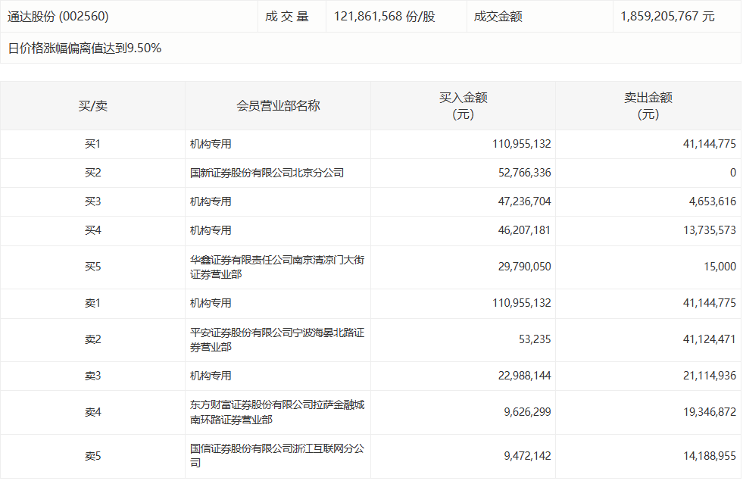Click the 卖出金额 (元) column header
The height and width of the screenshot is (484, 743).
648,106
